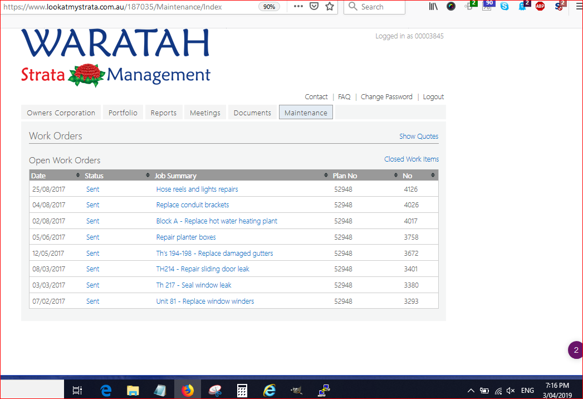Open the Skype extension icon
Viewport: 583px width, 399px height.
[504, 6]
